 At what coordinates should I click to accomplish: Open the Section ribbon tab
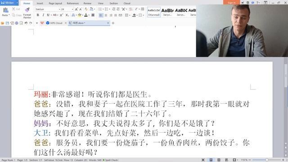pos(114,3)
